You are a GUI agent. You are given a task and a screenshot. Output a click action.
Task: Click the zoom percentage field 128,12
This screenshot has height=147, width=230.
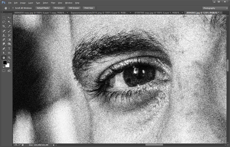(x=17, y=145)
